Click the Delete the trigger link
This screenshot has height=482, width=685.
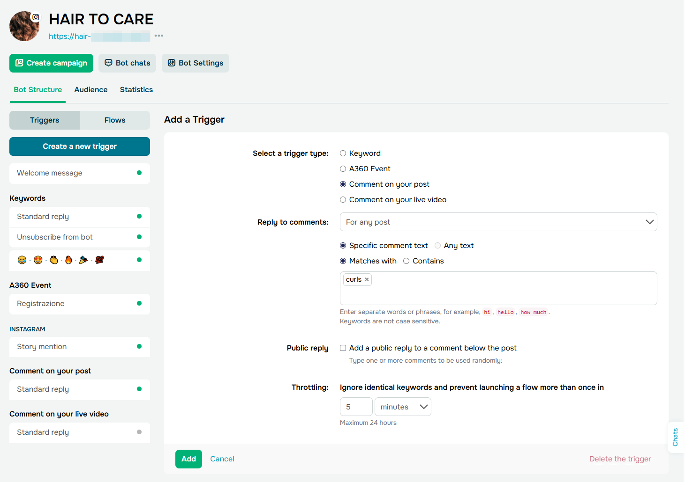click(620, 459)
